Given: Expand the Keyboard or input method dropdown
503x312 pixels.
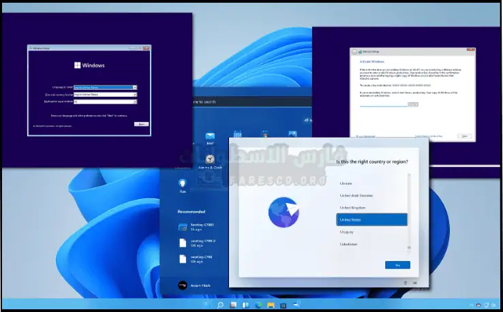Looking at the screenshot, I should point(135,102).
